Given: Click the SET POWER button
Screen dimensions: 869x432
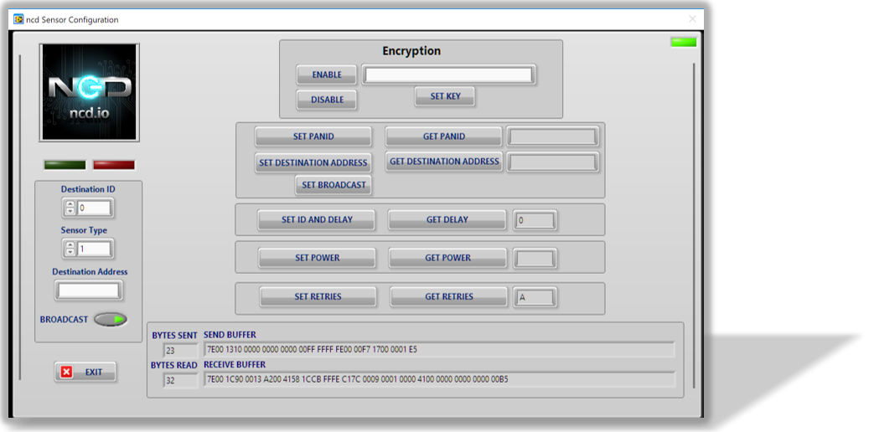Looking at the screenshot, I should pos(317,258).
